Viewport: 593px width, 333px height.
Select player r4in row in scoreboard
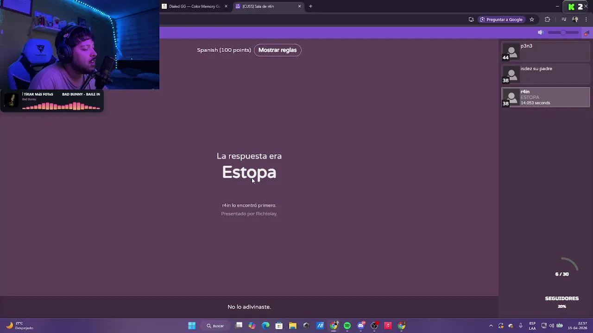(x=546, y=97)
